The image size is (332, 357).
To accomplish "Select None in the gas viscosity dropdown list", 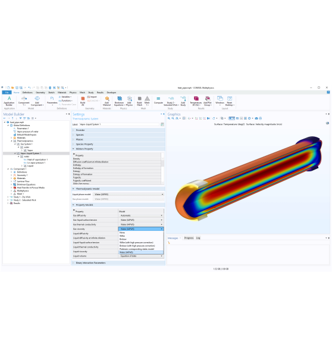I will [x=141, y=233].
